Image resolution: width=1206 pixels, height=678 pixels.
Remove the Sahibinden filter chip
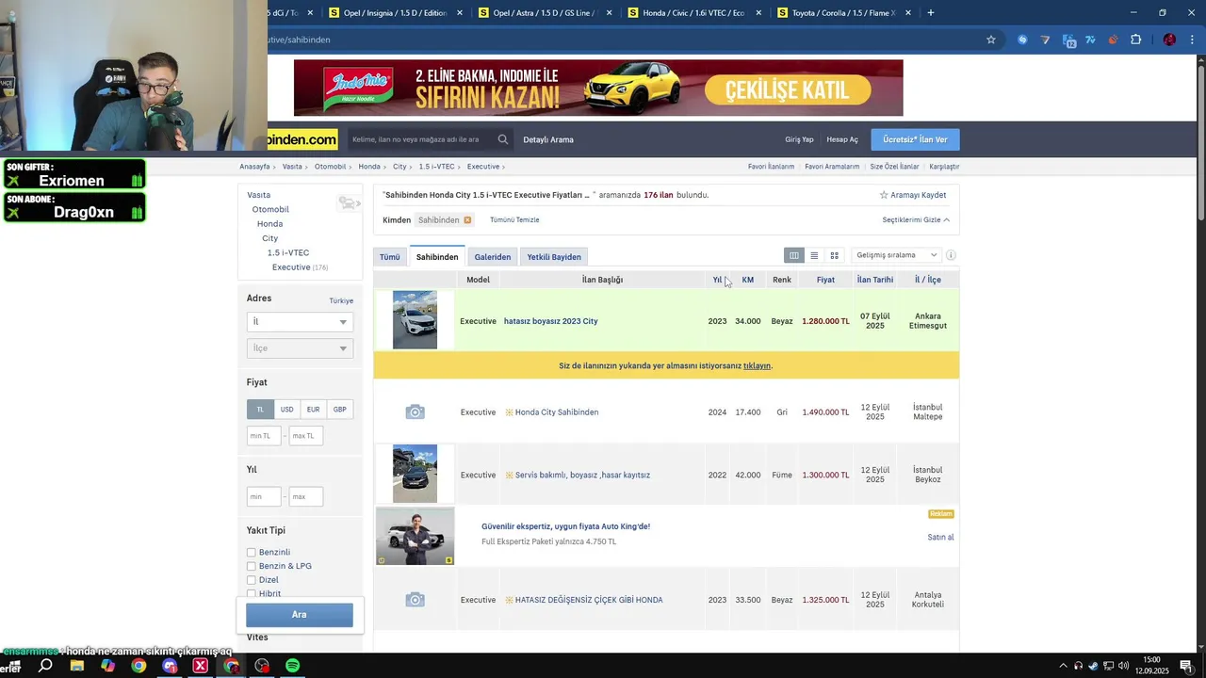pyautogui.click(x=467, y=220)
